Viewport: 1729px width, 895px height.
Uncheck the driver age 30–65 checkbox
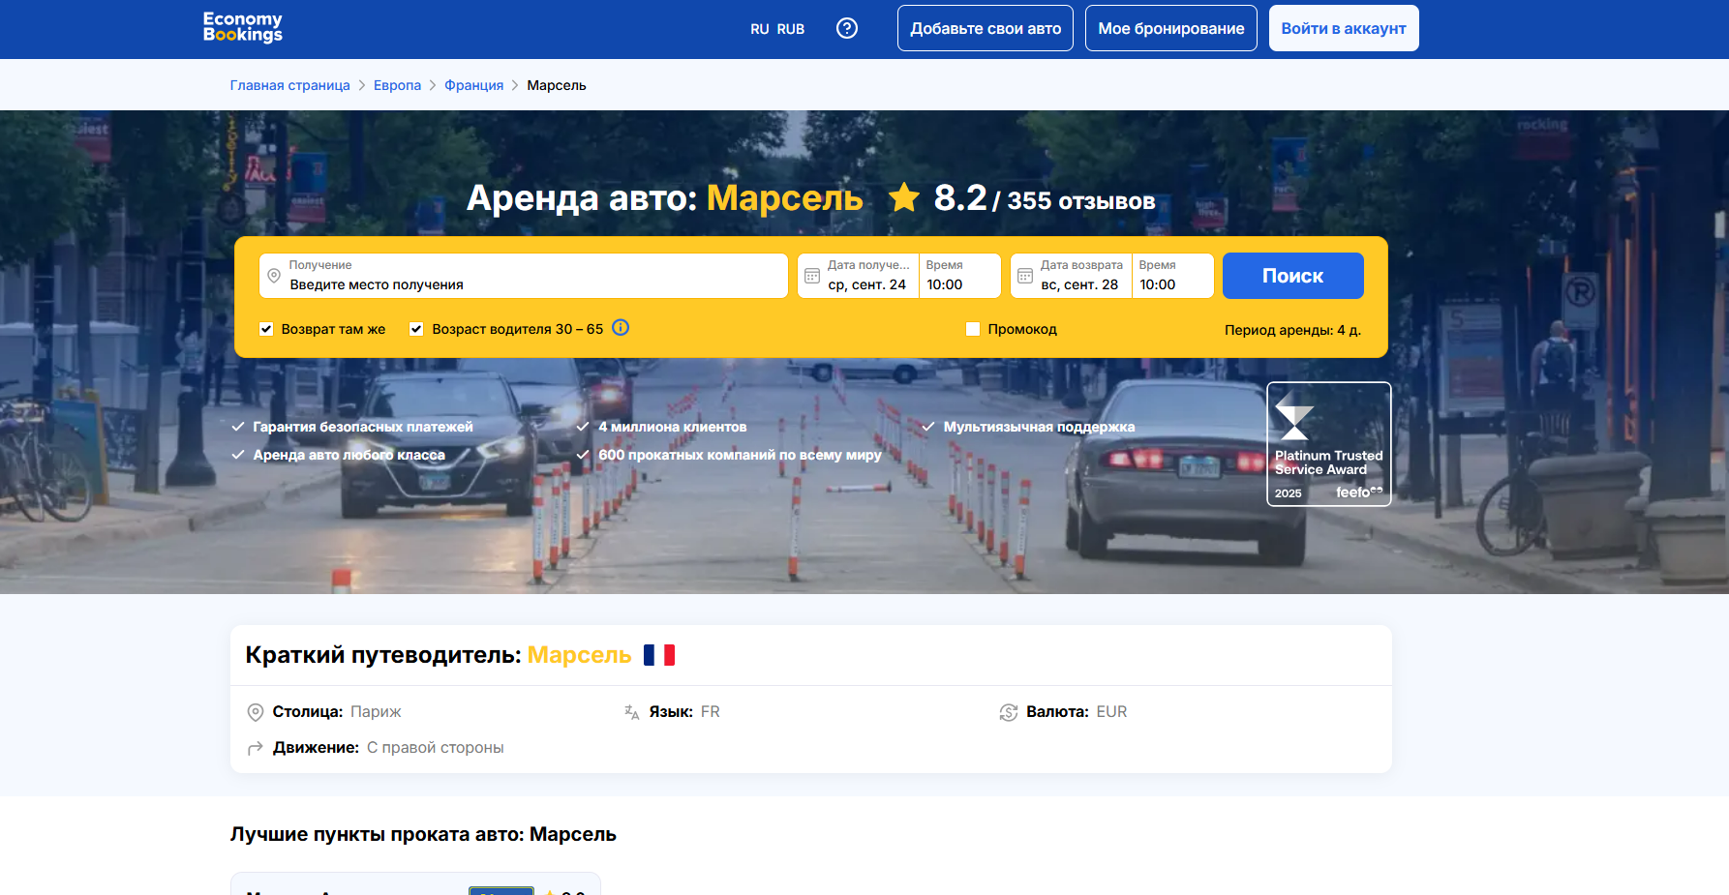(416, 329)
